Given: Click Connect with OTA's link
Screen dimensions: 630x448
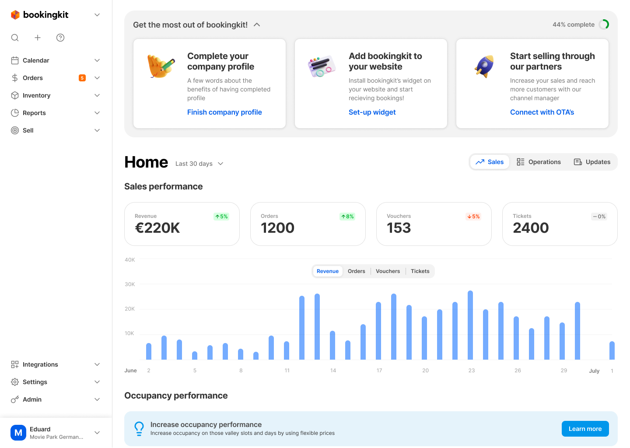Looking at the screenshot, I should pos(542,112).
